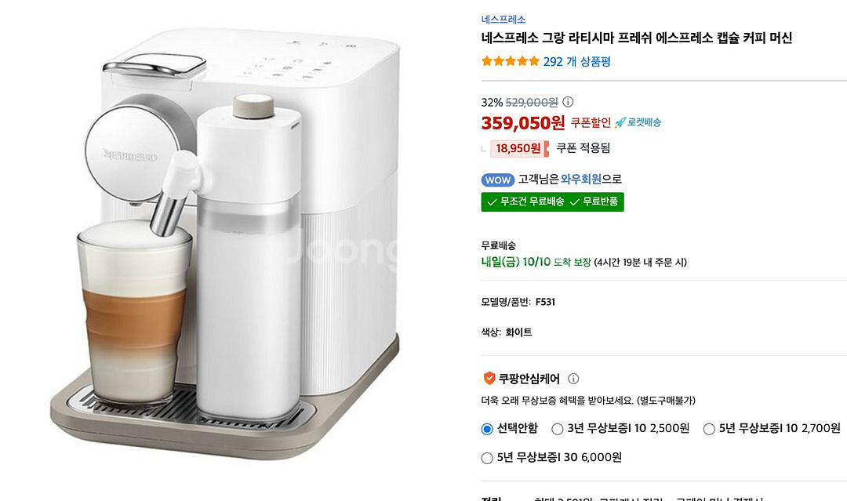Viewport: 847px width, 501px height.
Task: Open the 네스프레소 brand link
Action: tap(503, 20)
